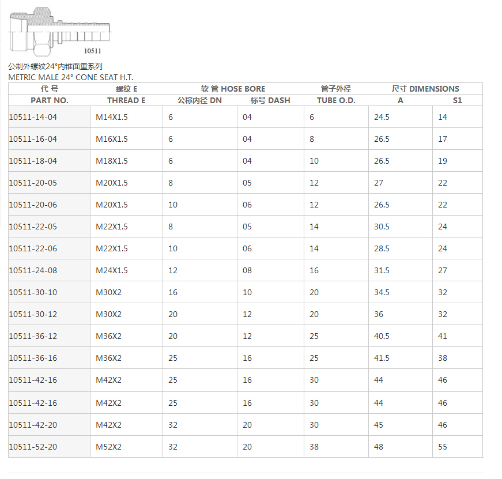
Task: Open part 10511-20-05 row
Action: pyautogui.click(x=33, y=183)
